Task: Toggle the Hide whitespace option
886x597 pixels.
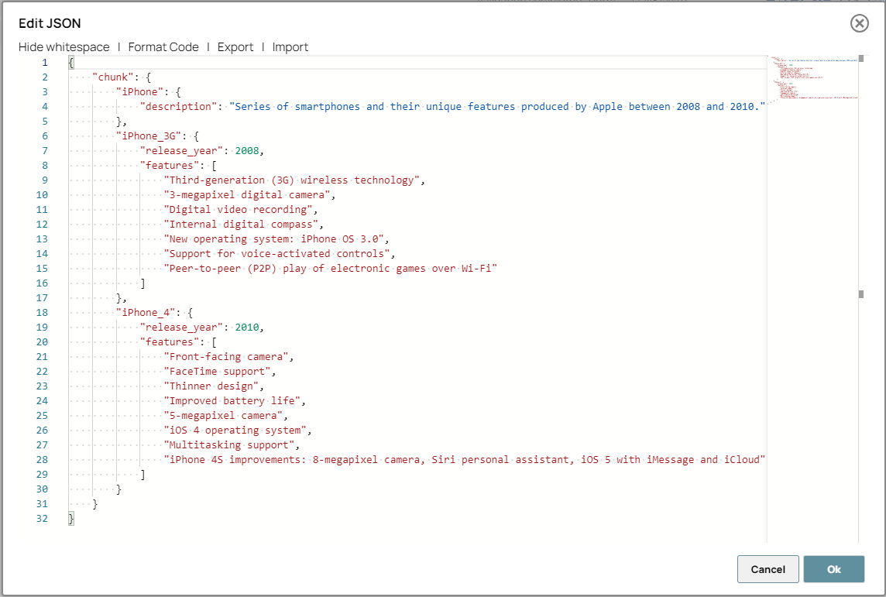Action: (x=63, y=47)
